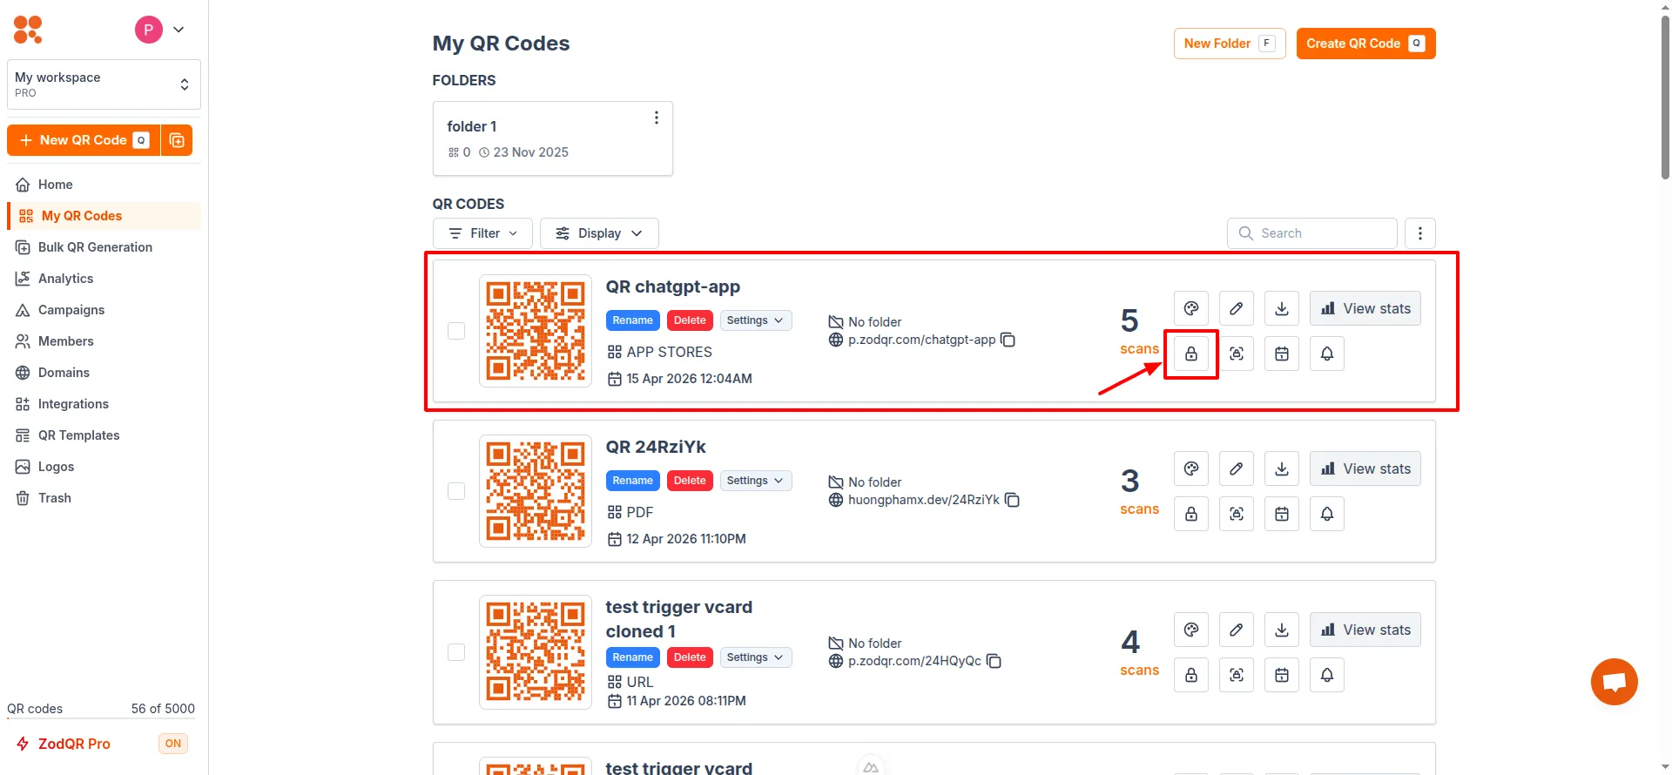Image resolution: width=1672 pixels, height=775 pixels.
Task: Open the palette design icon for QR chatgpt-app
Action: point(1191,308)
